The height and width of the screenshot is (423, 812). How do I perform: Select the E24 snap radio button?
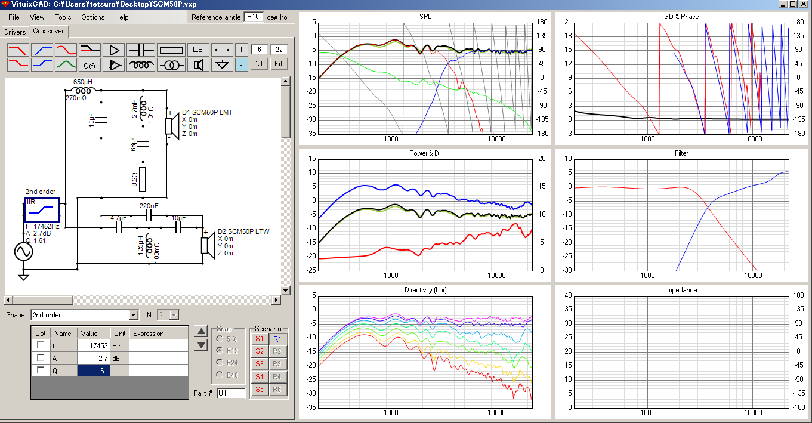pos(219,362)
